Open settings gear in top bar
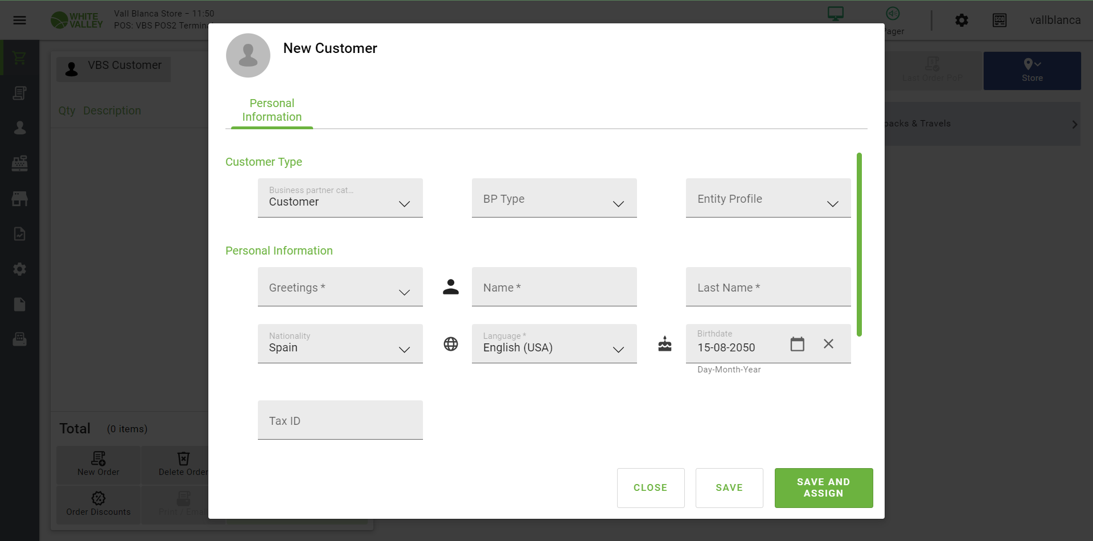 (x=961, y=21)
